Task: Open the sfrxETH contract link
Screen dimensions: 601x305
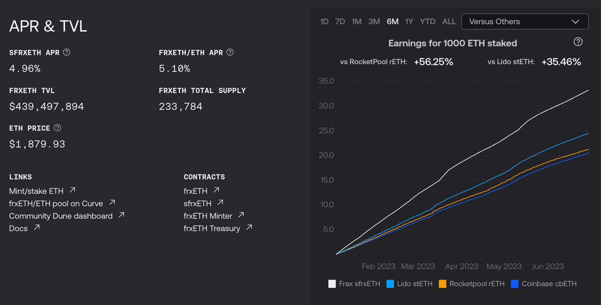Action: (x=197, y=204)
